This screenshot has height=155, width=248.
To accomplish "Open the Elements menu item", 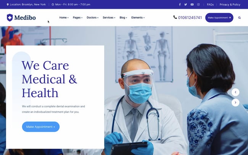I will tap(138, 18).
